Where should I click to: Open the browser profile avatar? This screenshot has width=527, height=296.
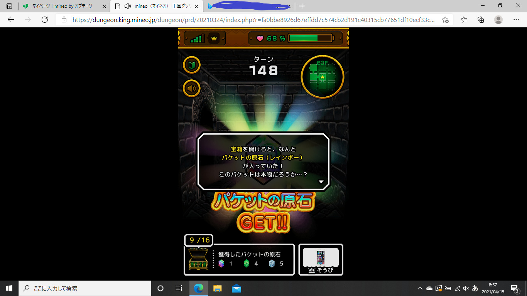click(498, 20)
